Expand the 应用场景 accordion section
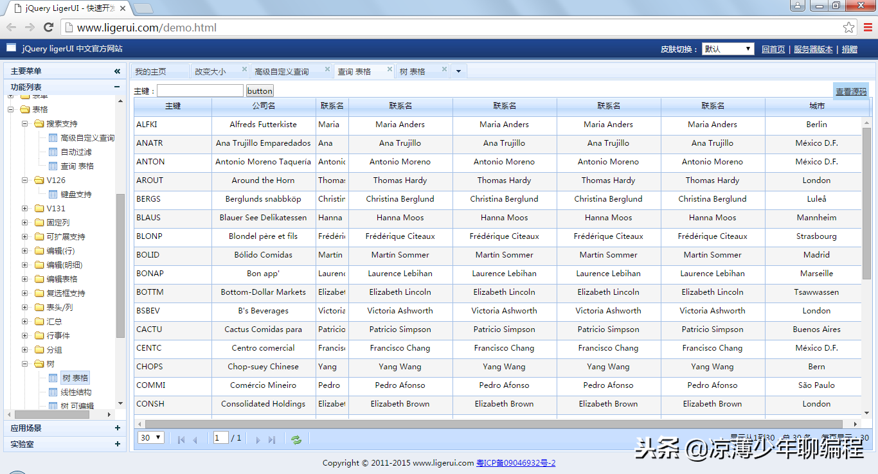Image resolution: width=878 pixels, height=474 pixels. (x=117, y=428)
